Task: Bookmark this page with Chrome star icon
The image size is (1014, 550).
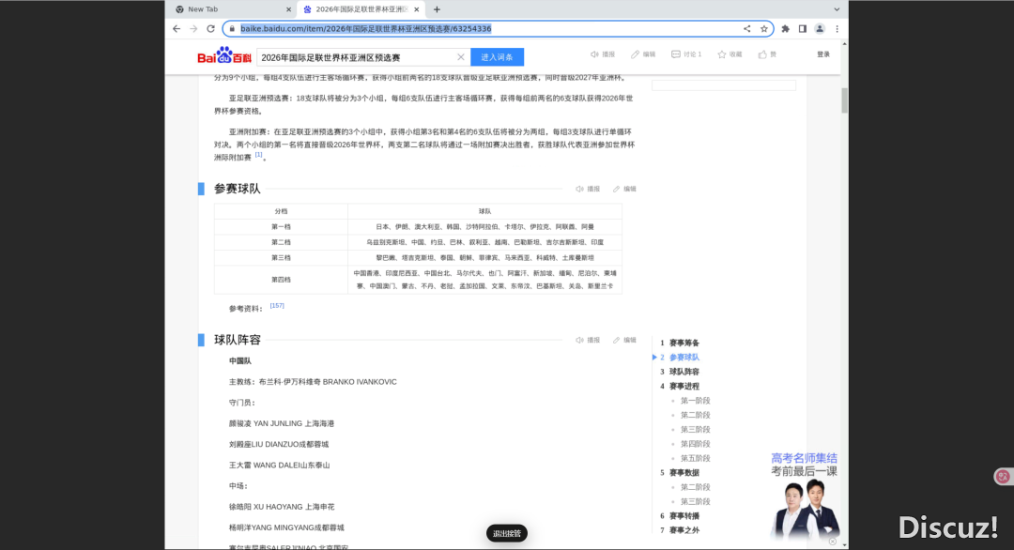Action: tap(764, 29)
